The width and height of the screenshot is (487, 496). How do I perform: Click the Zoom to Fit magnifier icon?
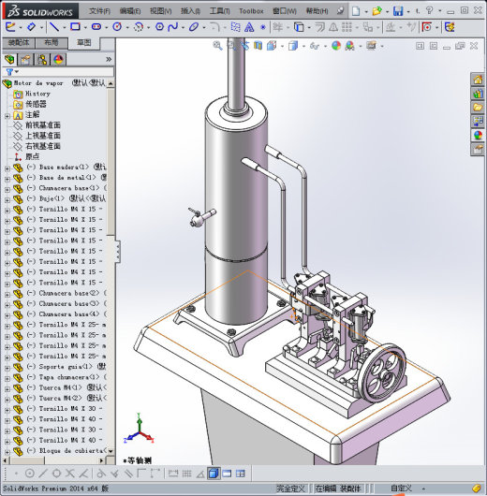pos(217,46)
